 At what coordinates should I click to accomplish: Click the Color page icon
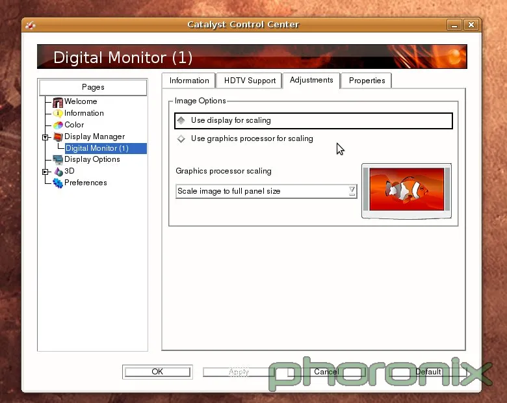pos(58,125)
